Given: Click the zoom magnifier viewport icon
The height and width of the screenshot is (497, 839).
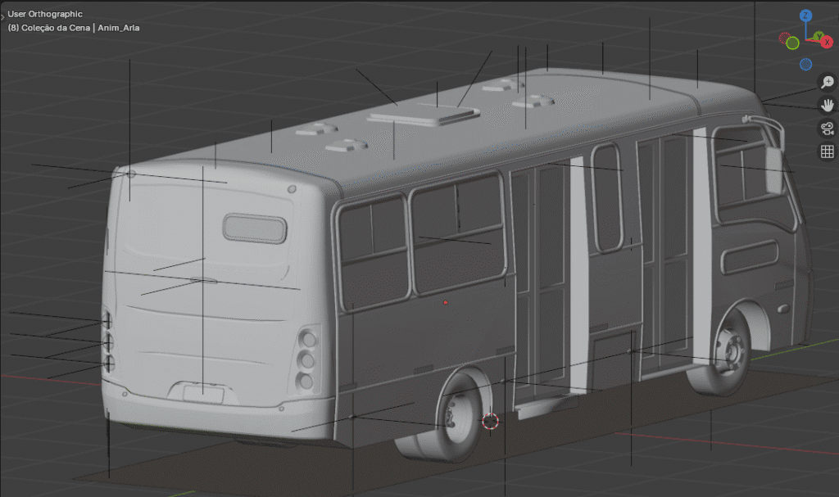Looking at the screenshot, I should [828, 83].
